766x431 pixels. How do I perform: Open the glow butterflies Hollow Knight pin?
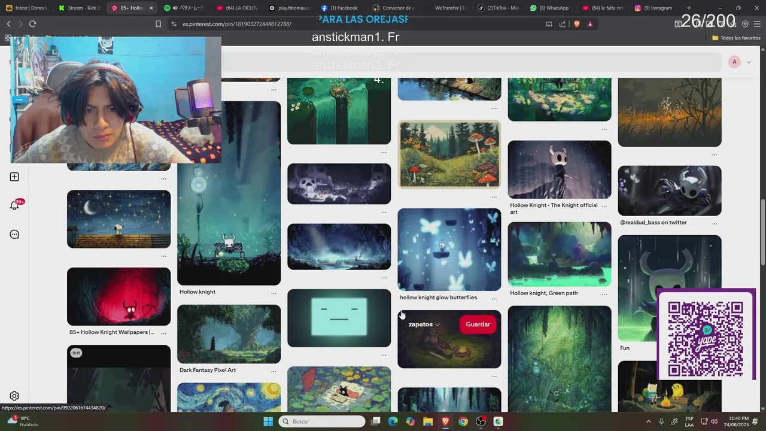(x=449, y=250)
